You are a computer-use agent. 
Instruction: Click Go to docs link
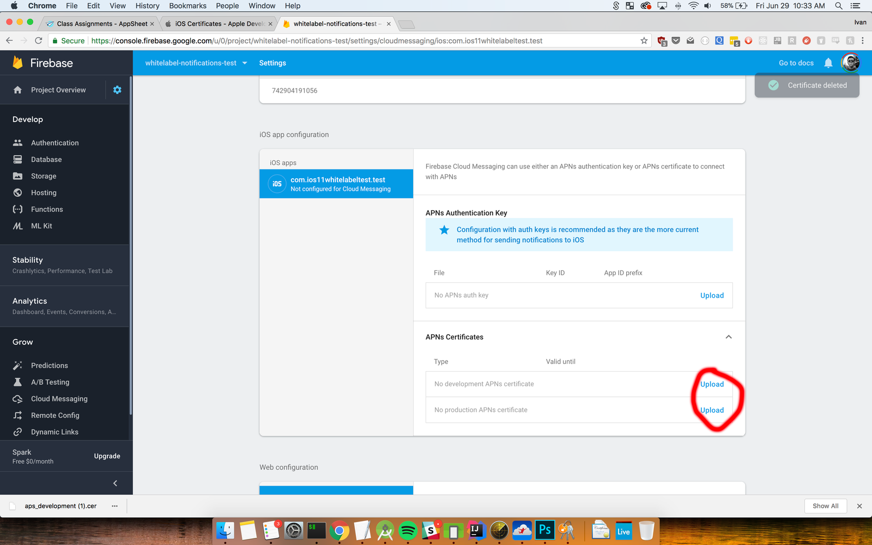point(796,63)
